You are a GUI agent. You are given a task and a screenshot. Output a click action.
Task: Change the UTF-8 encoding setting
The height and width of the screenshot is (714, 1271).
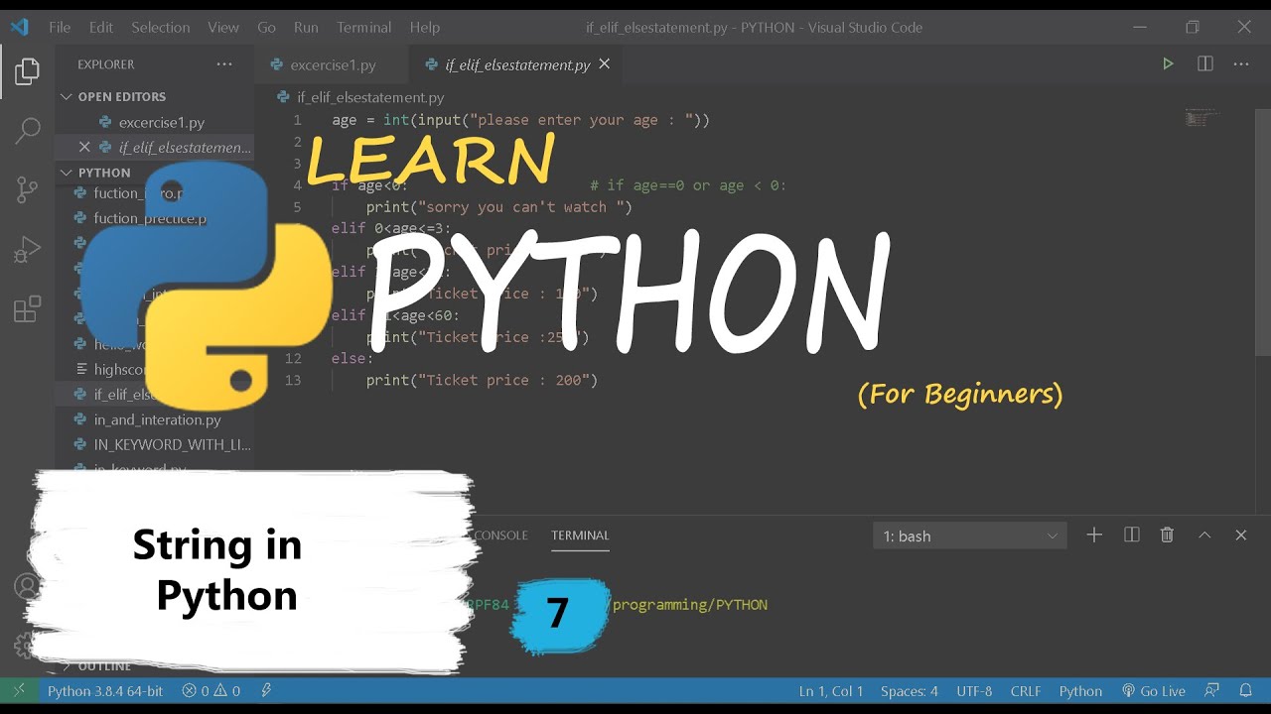coord(974,691)
